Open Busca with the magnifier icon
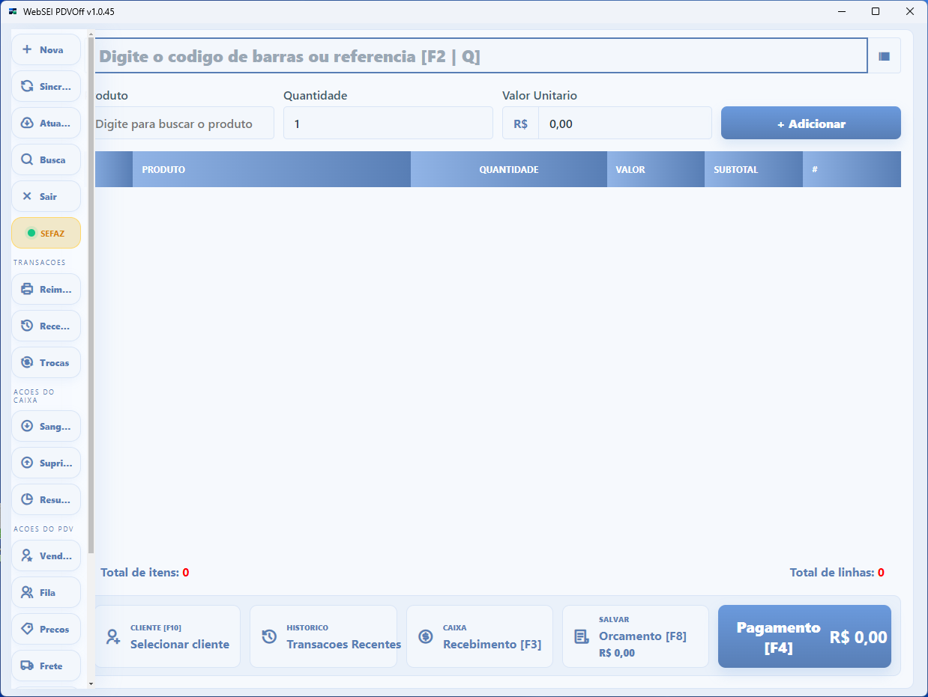 coord(27,159)
